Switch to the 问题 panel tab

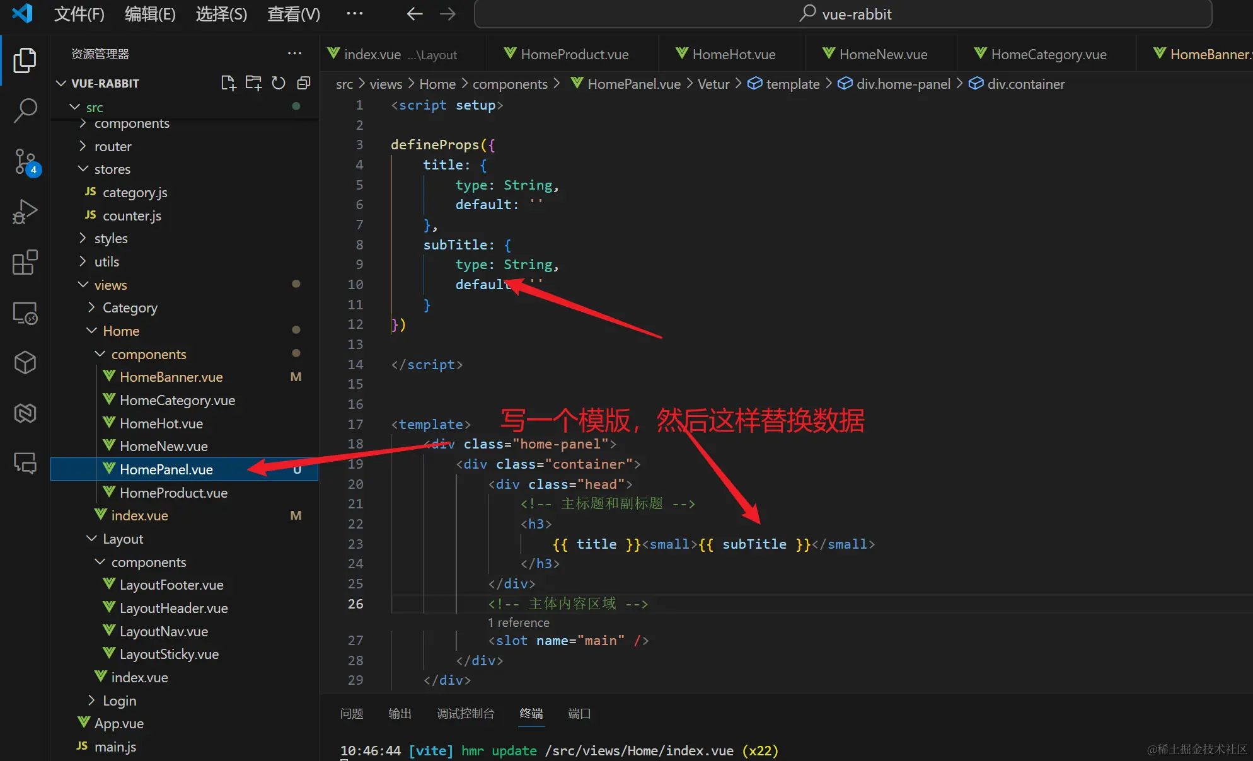352,713
